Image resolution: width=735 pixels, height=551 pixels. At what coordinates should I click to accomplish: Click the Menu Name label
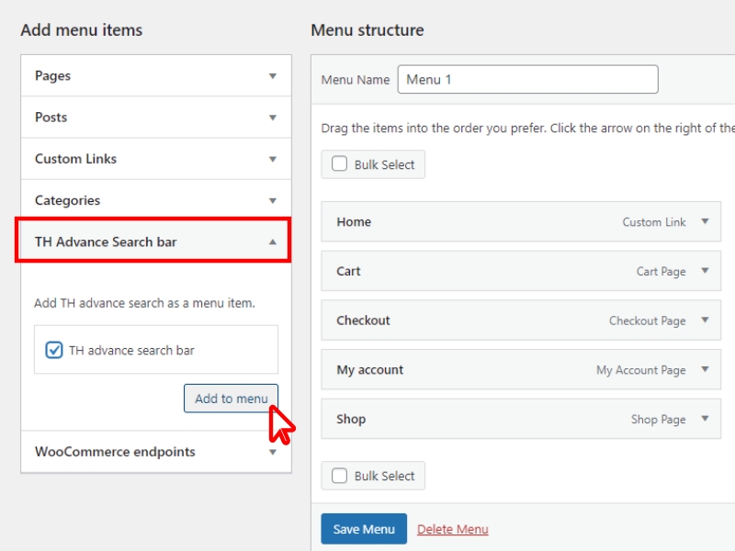(x=356, y=80)
